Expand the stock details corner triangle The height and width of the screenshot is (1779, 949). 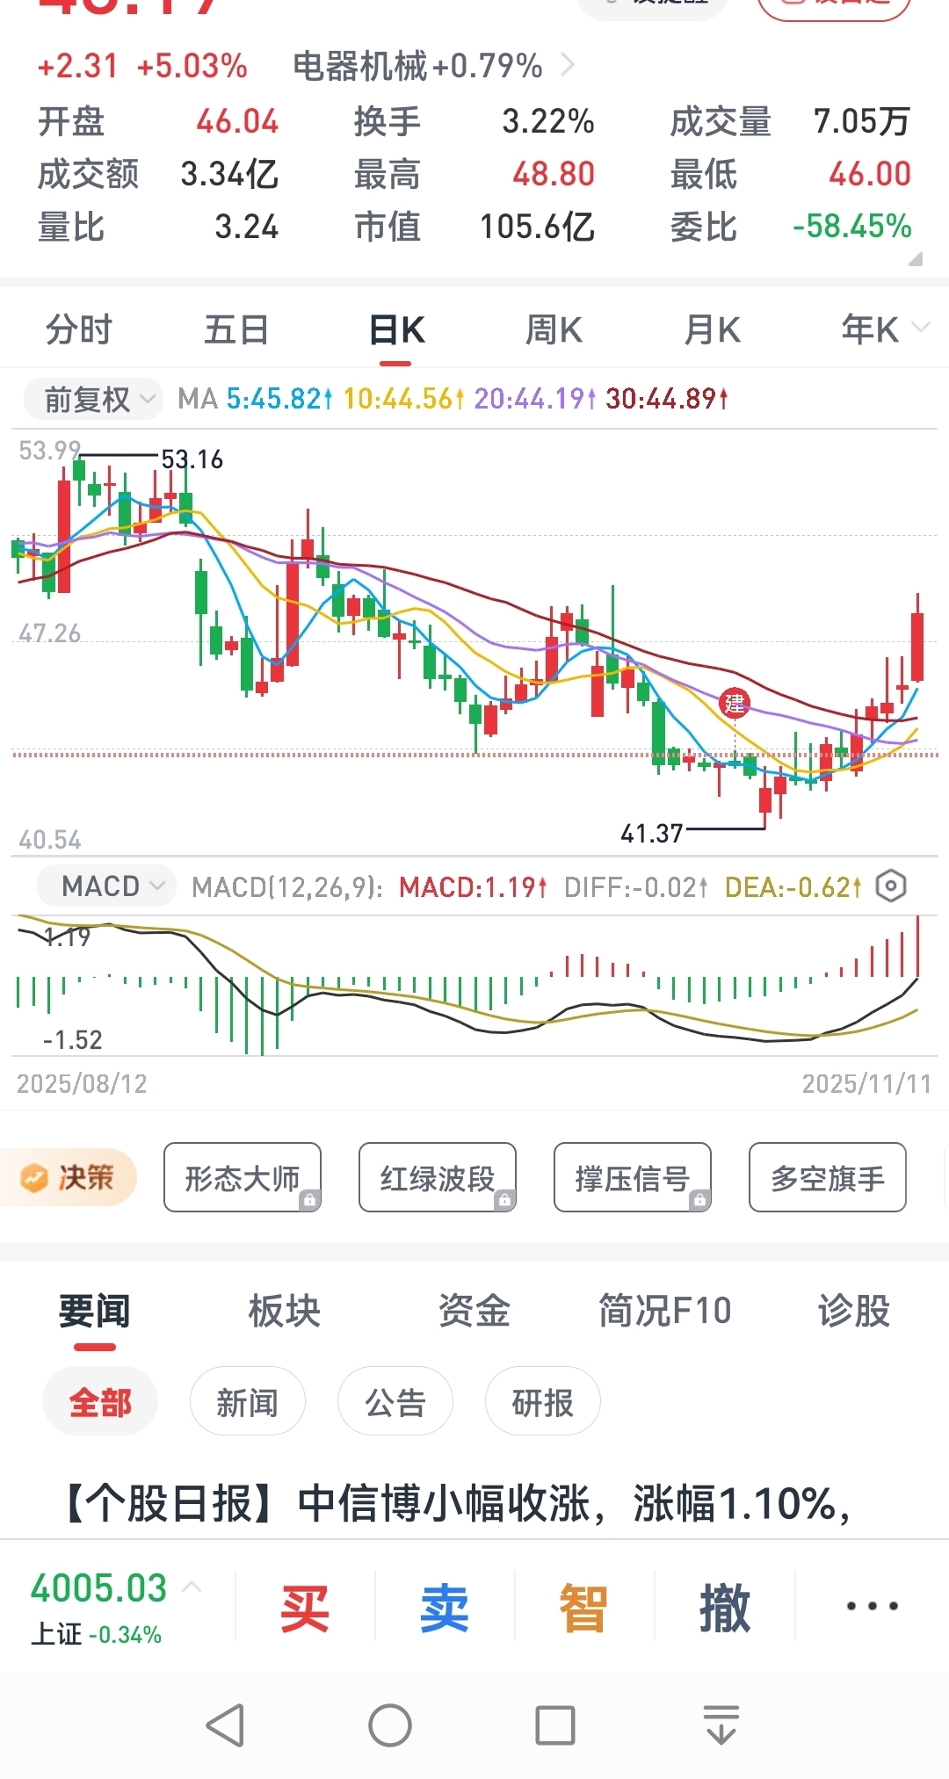pyautogui.click(x=915, y=259)
